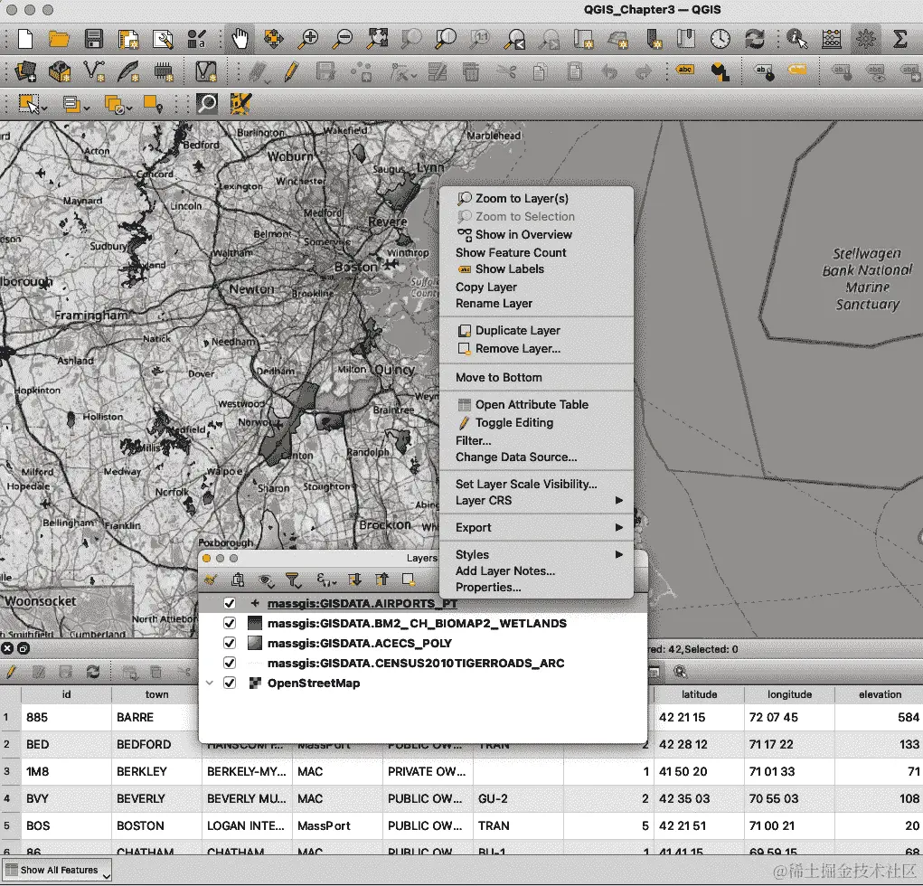Choose Zoom to Layer(s) from context menu
Screen dimensions: 923x886
pos(522,199)
